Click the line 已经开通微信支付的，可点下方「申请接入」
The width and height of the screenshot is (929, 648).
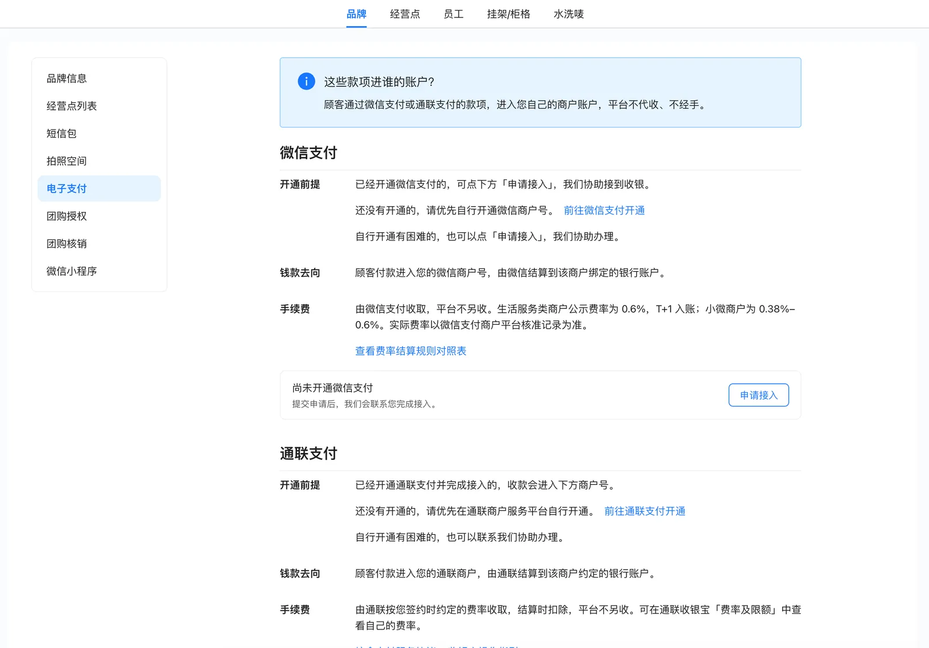coord(505,184)
